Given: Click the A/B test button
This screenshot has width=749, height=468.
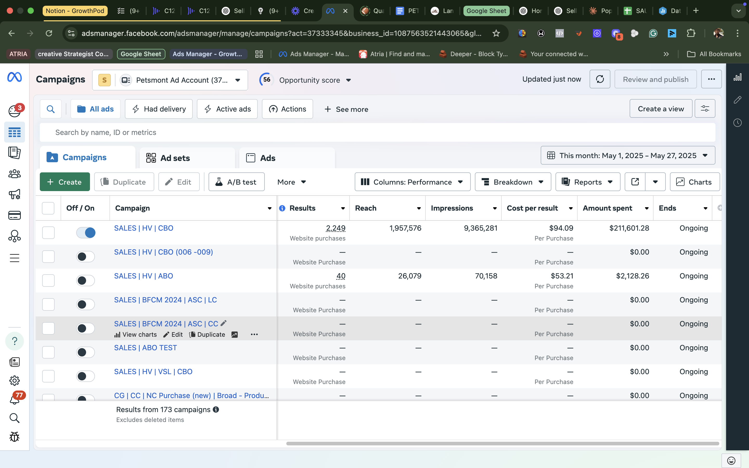Looking at the screenshot, I should 236,182.
